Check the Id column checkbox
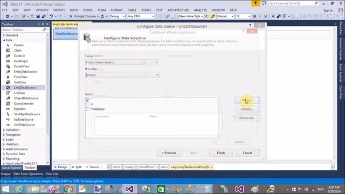Image resolution: width=345 pixels, height=194 pixels. pyautogui.click(x=87, y=104)
